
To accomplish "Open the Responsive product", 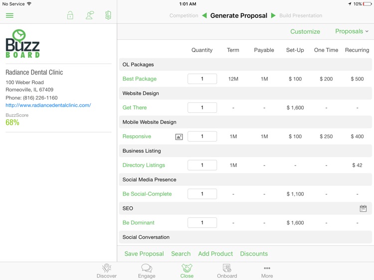I will click(x=137, y=136).
